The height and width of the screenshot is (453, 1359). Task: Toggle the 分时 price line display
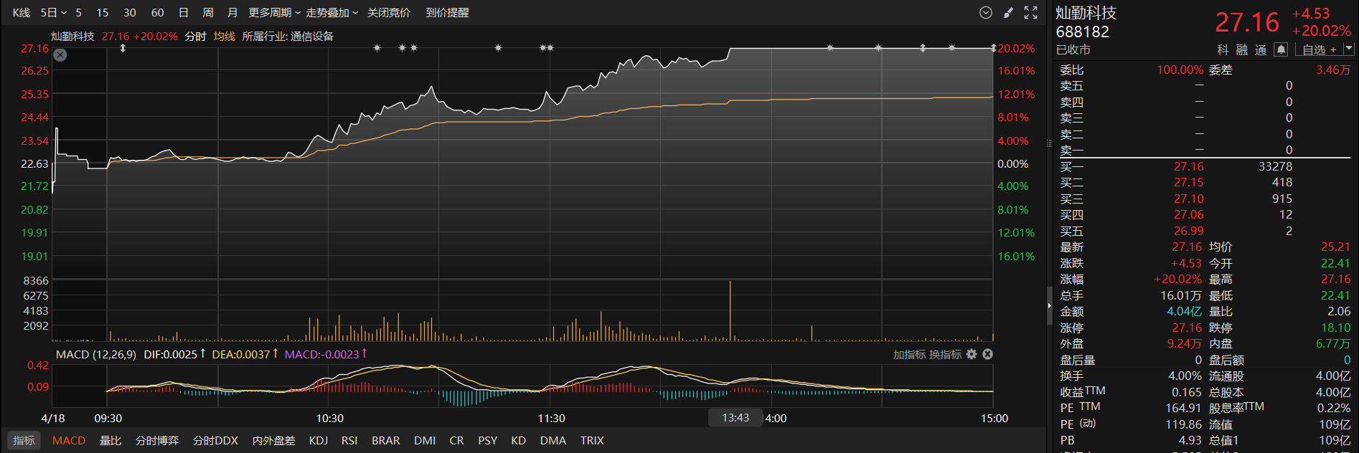click(x=195, y=37)
